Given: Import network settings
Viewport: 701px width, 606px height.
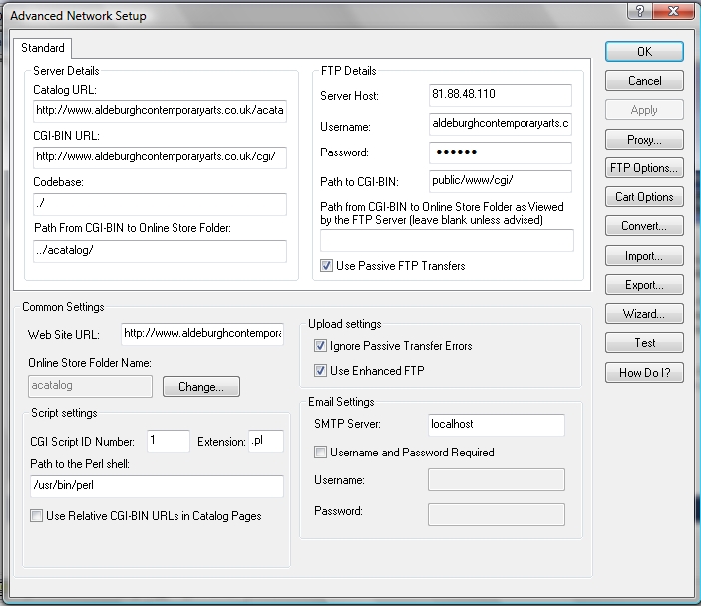Looking at the screenshot, I should pos(644,256).
